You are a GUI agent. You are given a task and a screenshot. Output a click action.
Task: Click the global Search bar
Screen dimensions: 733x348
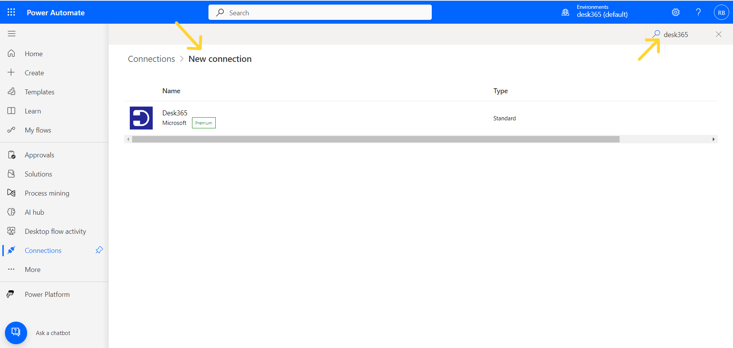(320, 12)
